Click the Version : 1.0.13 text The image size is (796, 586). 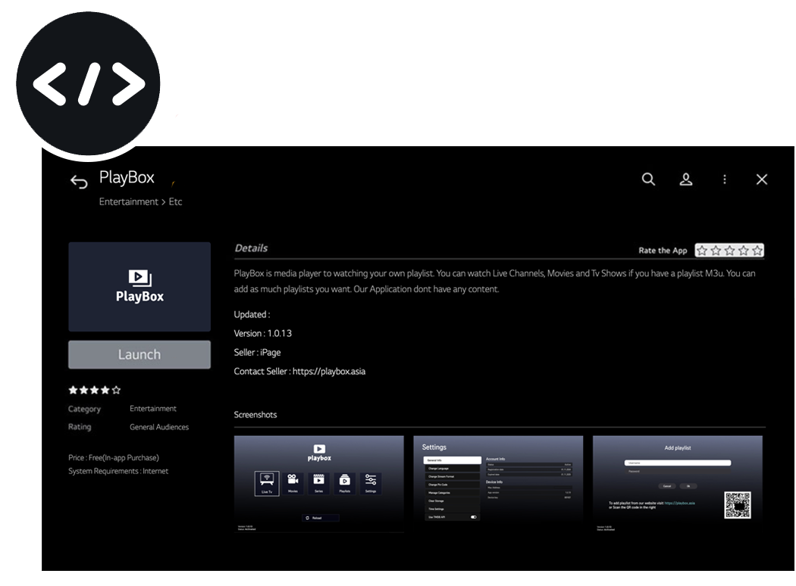tap(263, 334)
